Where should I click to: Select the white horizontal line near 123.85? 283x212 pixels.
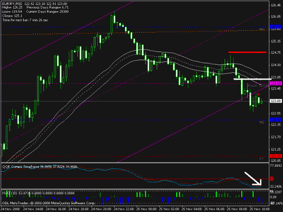253,79
